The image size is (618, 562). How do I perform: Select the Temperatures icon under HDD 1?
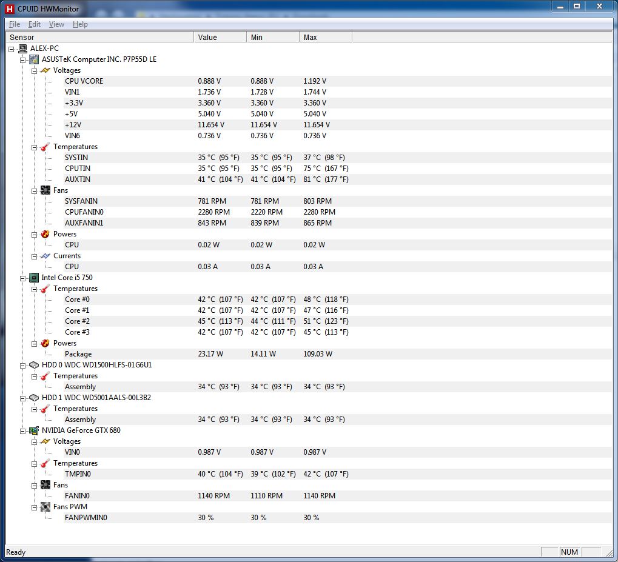pyautogui.click(x=45, y=409)
